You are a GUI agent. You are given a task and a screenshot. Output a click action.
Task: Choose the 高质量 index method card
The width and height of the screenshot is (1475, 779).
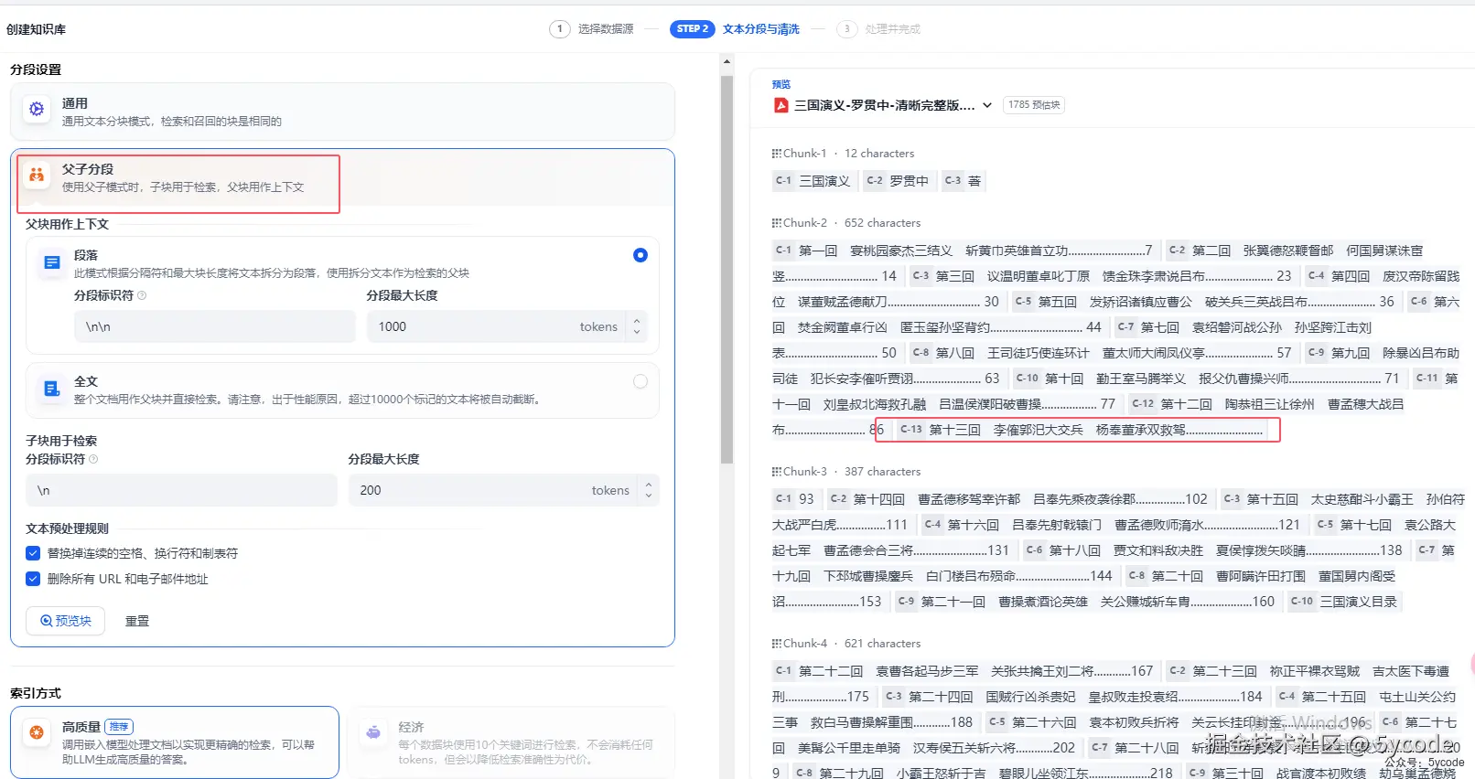tap(175, 742)
